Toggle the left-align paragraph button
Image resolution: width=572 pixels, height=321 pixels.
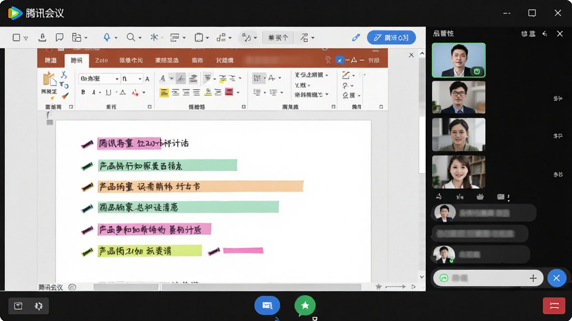(164, 93)
